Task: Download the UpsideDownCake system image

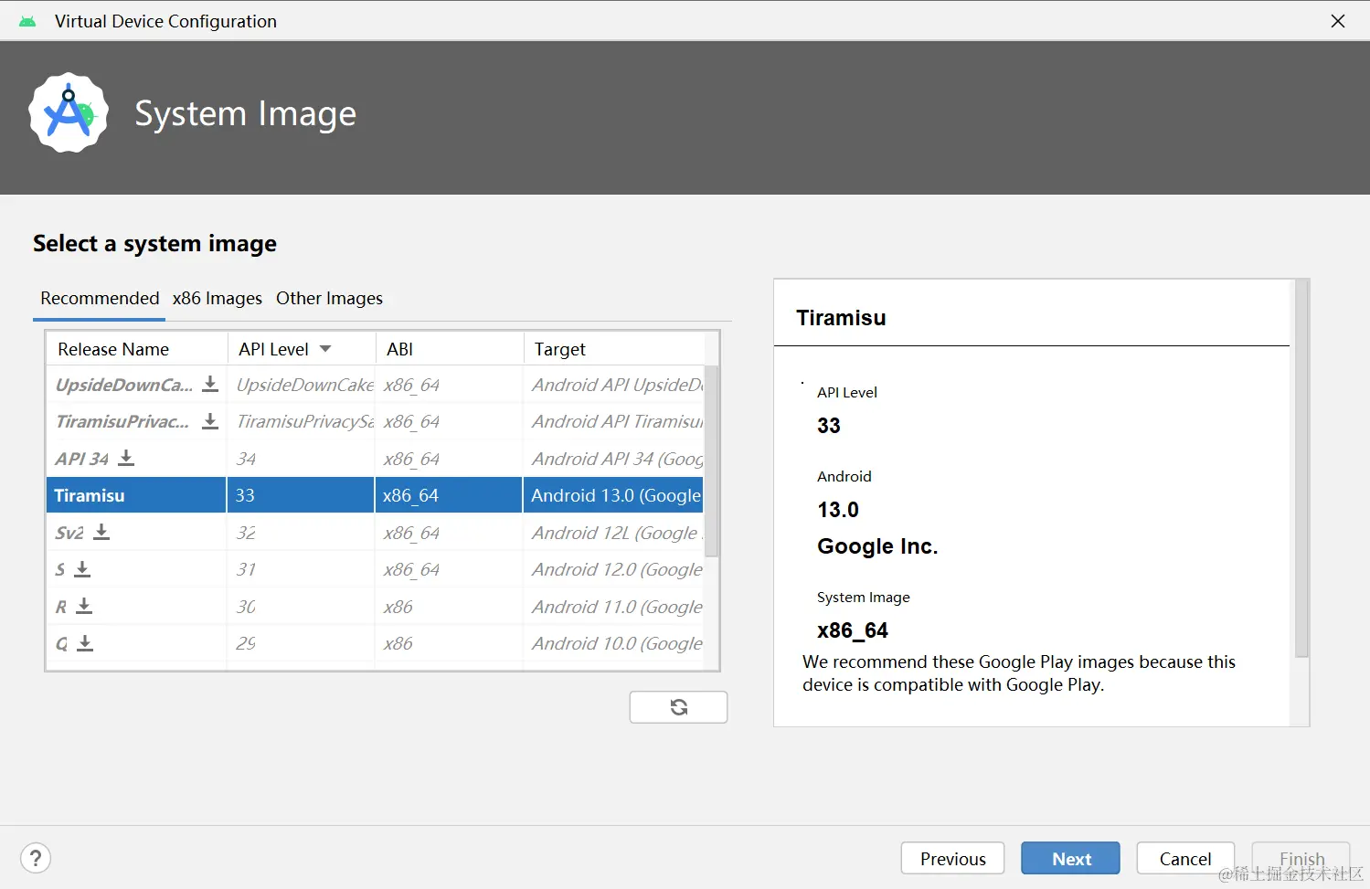Action: coord(210,384)
